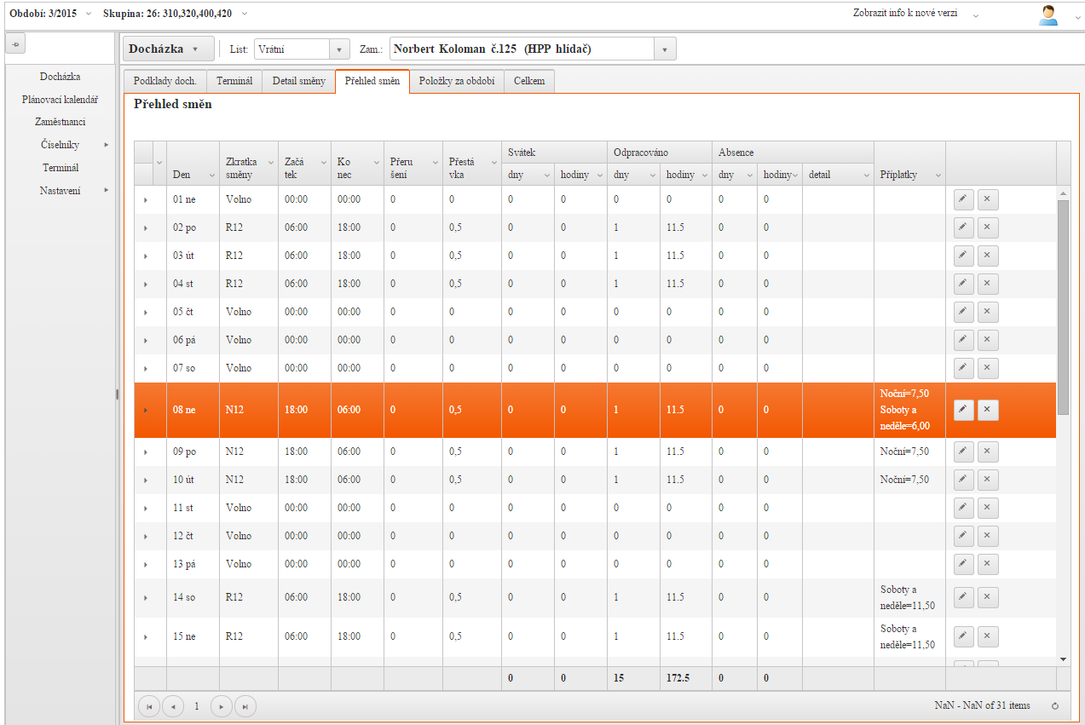The width and height of the screenshot is (1085, 725).
Task: Click the sidebar collapse pin button
Action: click(17, 43)
